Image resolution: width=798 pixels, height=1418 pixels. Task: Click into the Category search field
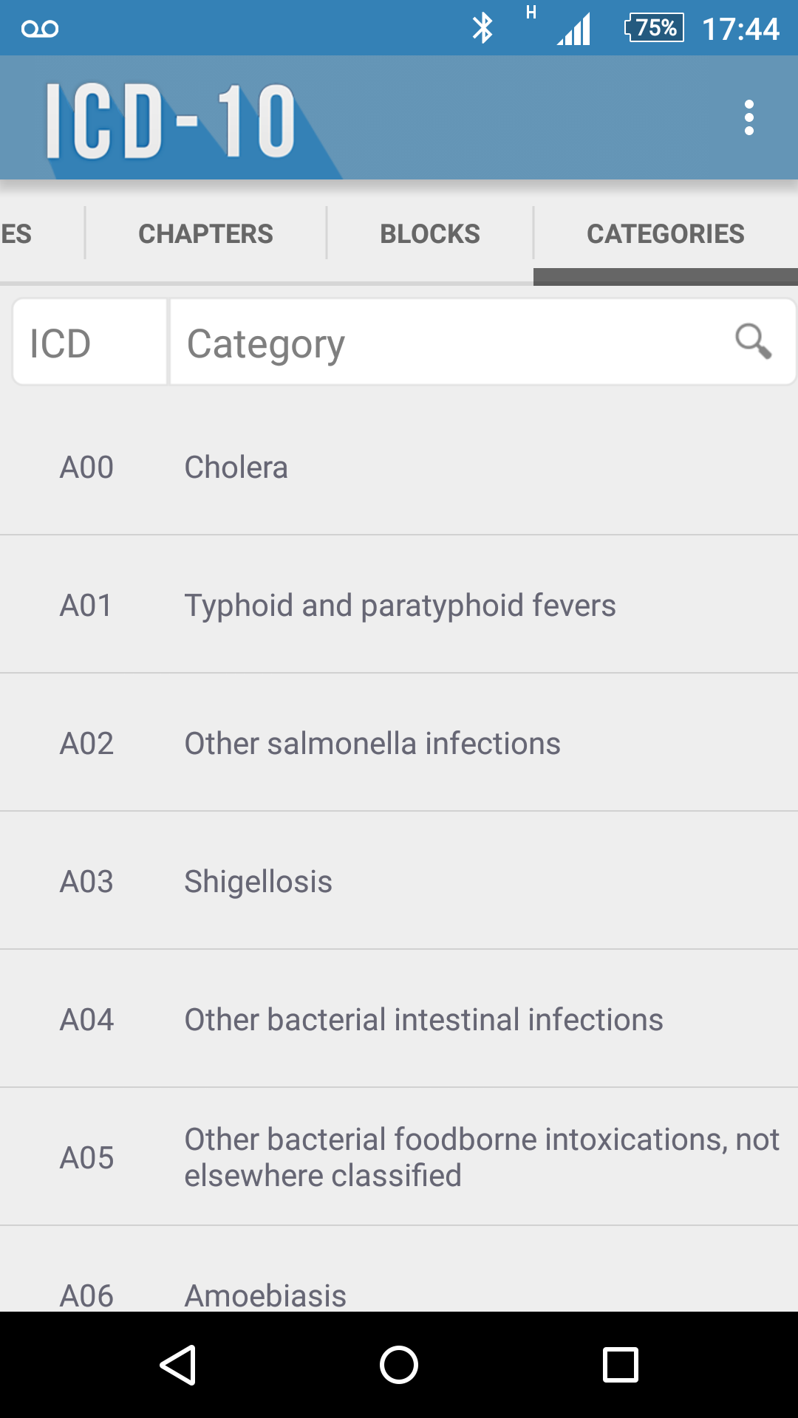(x=443, y=343)
